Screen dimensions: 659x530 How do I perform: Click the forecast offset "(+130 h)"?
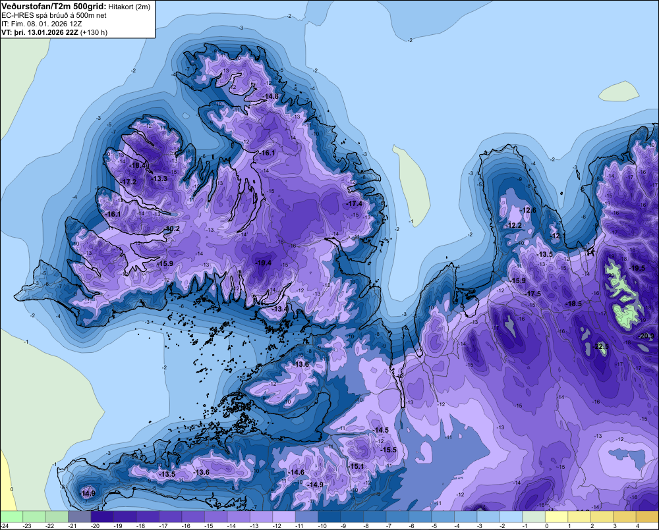tap(94, 32)
